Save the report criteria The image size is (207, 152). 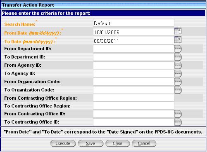[x=90, y=143]
